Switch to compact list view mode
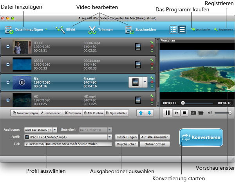The width and height of the screenshot is (235, 183). [182, 29]
